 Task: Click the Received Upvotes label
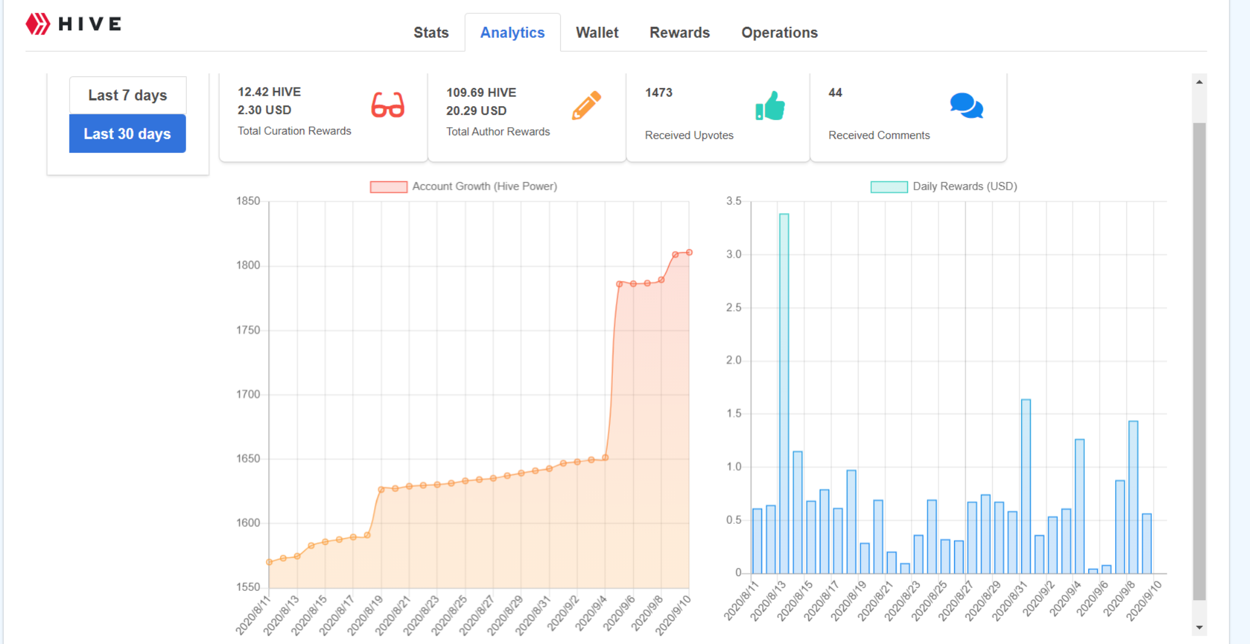[x=689, y=135]
